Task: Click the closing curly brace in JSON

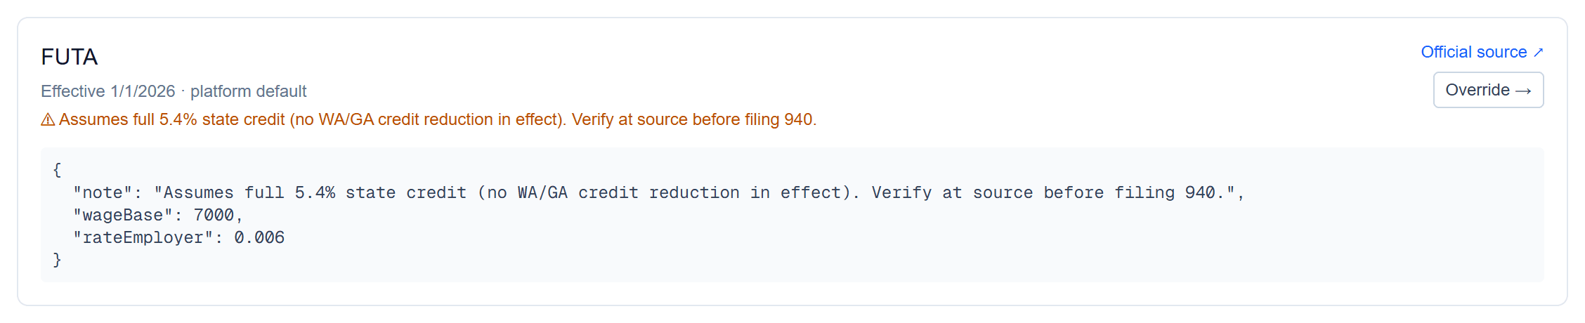Action: tap(57, 261)
